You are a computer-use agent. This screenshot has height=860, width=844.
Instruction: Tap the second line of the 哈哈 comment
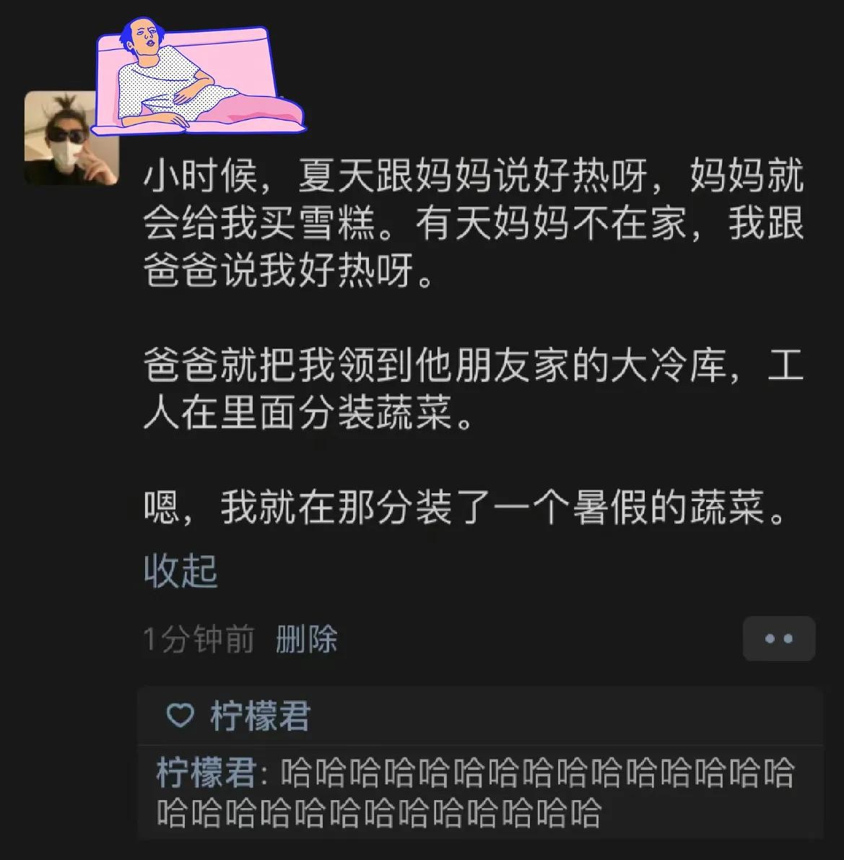coord(379,813)
